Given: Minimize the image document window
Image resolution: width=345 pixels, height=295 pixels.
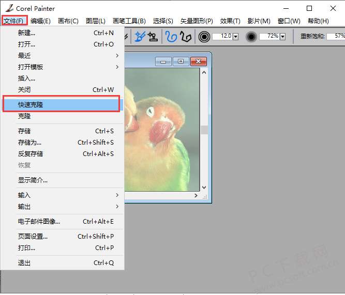Looking at the screenshot, I should [x=163, y=61].
